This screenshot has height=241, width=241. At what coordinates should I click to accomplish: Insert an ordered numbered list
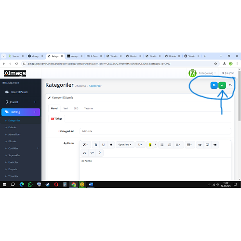coord(170,145)
